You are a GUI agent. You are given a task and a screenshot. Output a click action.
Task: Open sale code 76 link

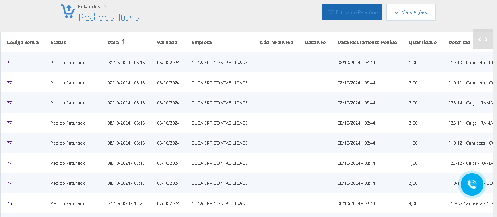9,203
